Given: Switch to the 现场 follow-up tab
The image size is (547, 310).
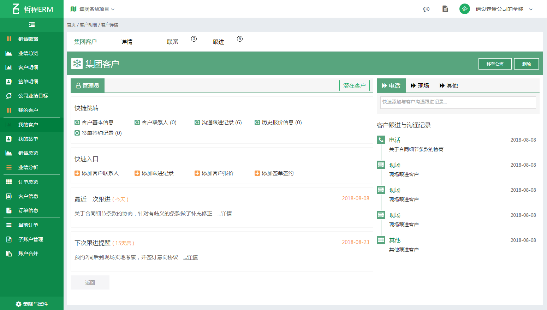Looking at the screenshot, I should (420, 86).
